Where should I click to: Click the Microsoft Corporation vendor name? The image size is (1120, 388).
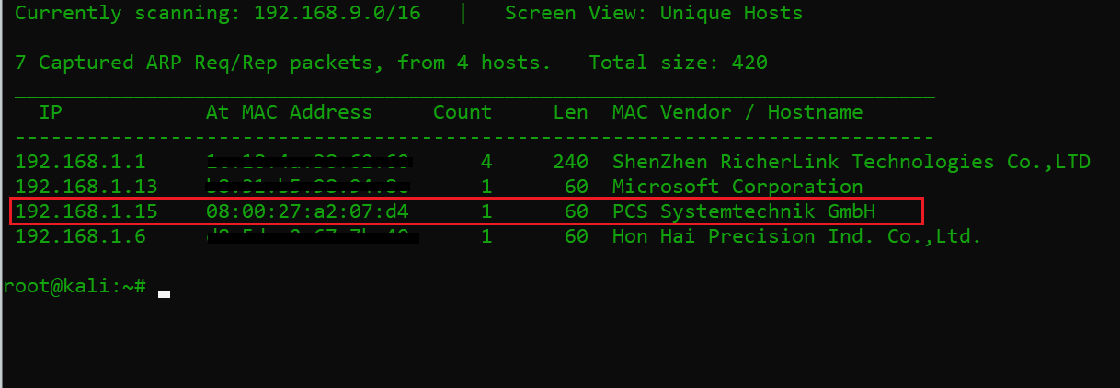(x=737, y=188)
